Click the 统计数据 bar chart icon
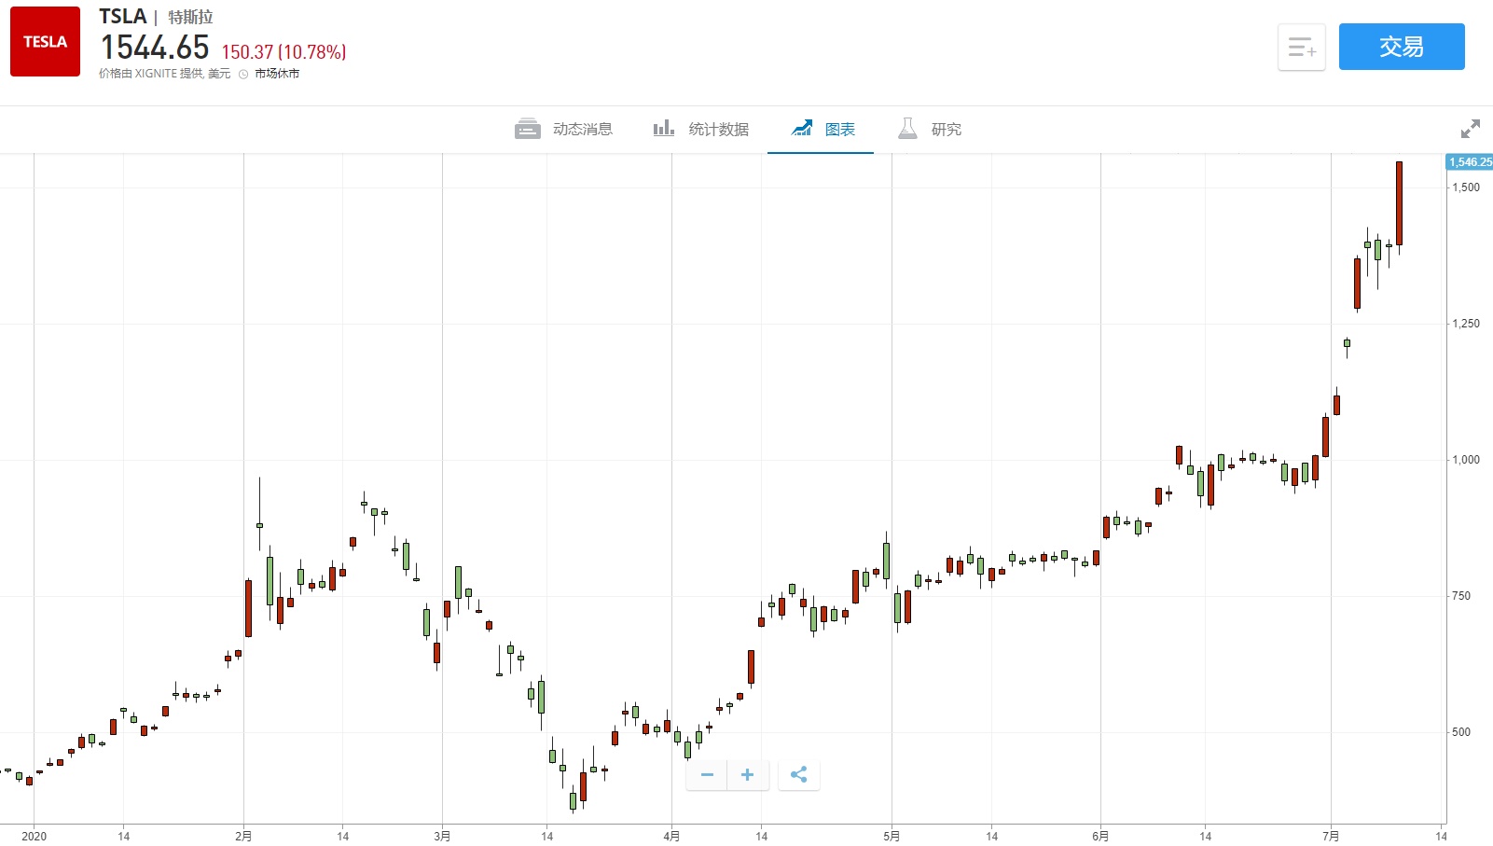This screenshot has height=846, width=1493. point(663,129)
